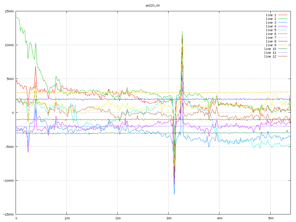296x222 pixels.
Task: Click the "line 6" legend label
Action: [271, 34]
